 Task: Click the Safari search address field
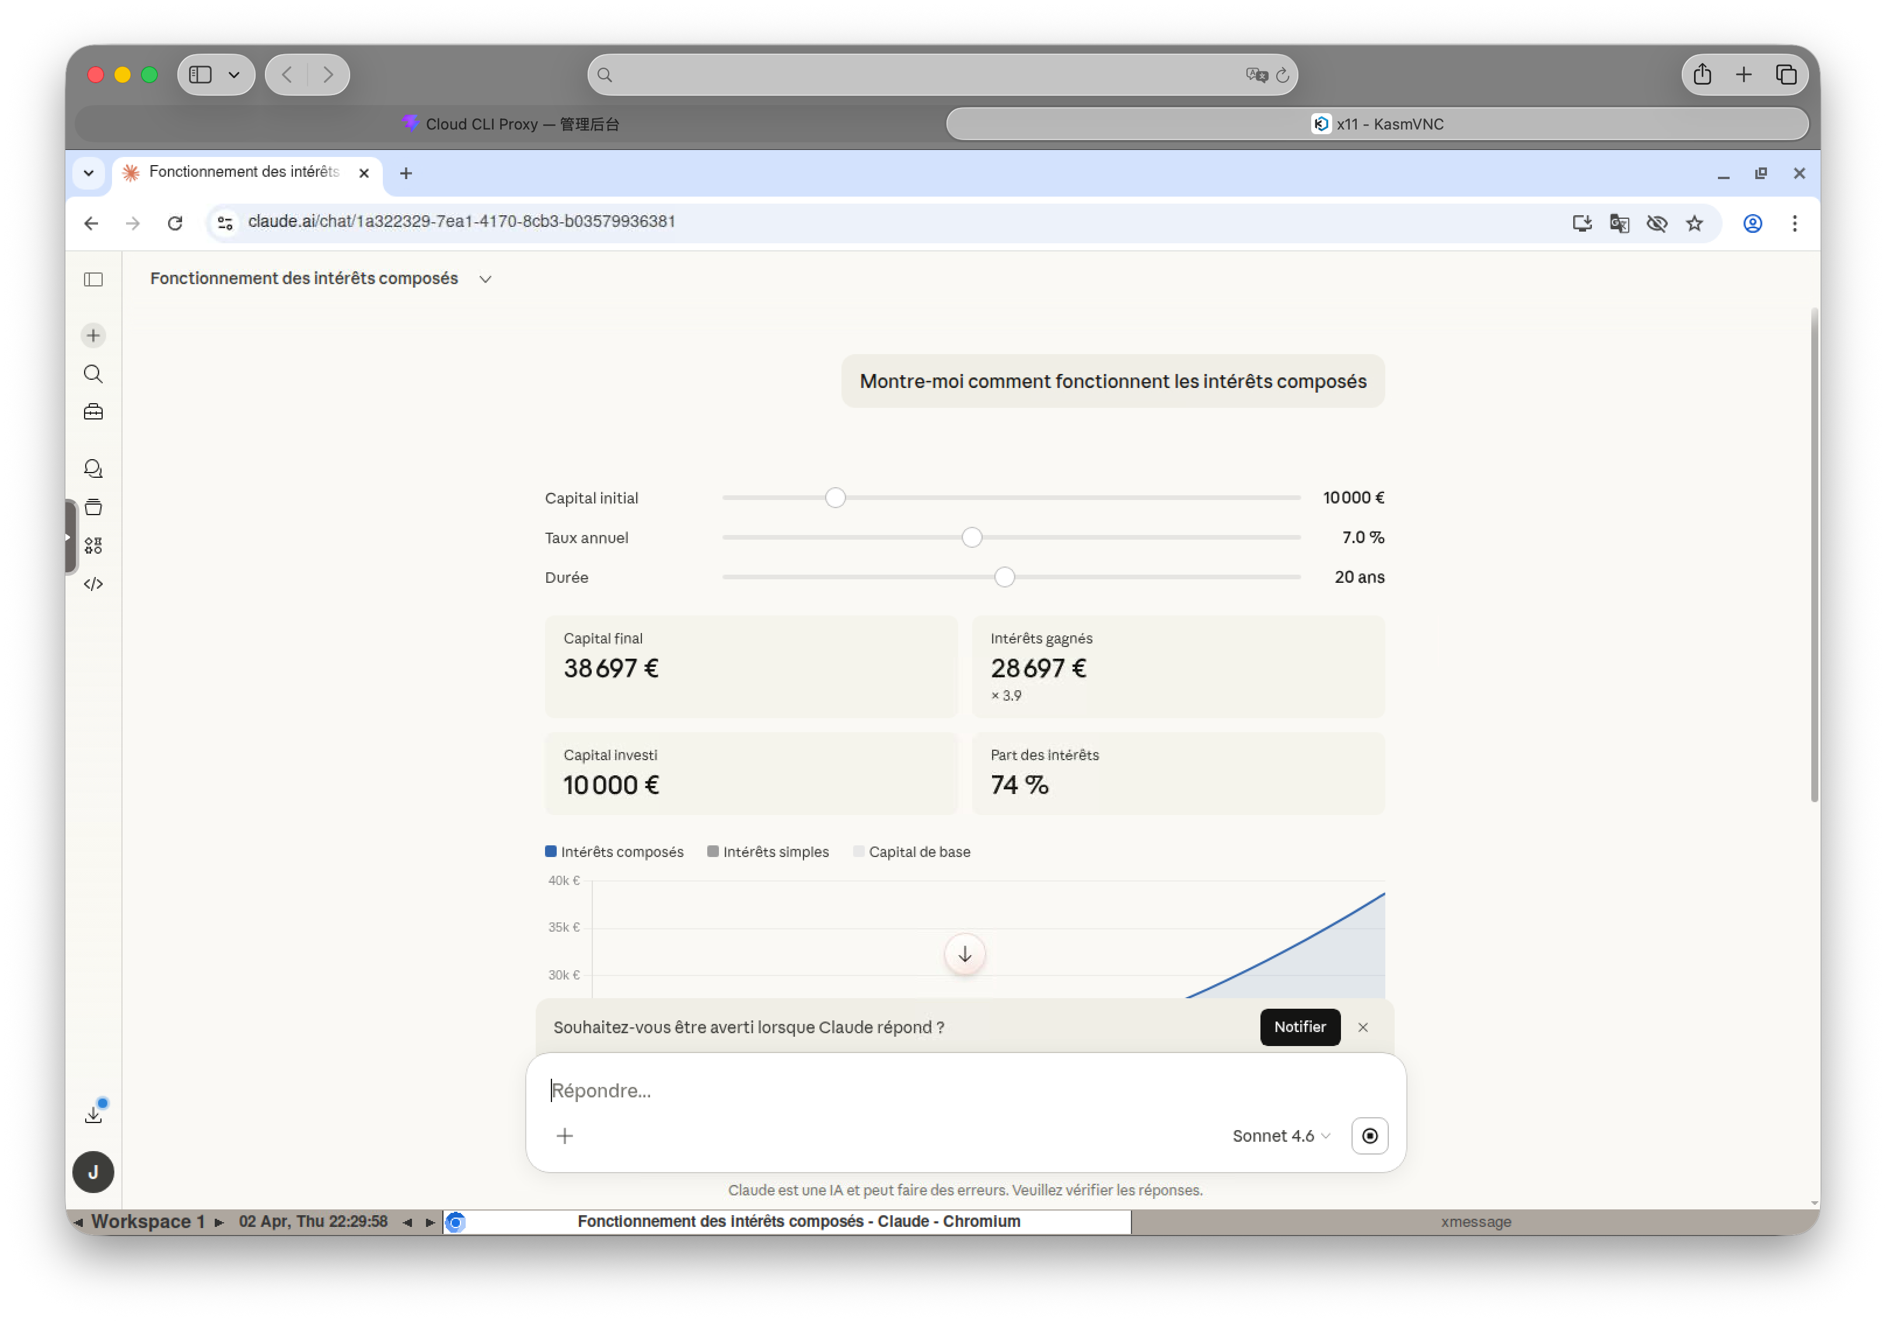(x=942, y=75)
